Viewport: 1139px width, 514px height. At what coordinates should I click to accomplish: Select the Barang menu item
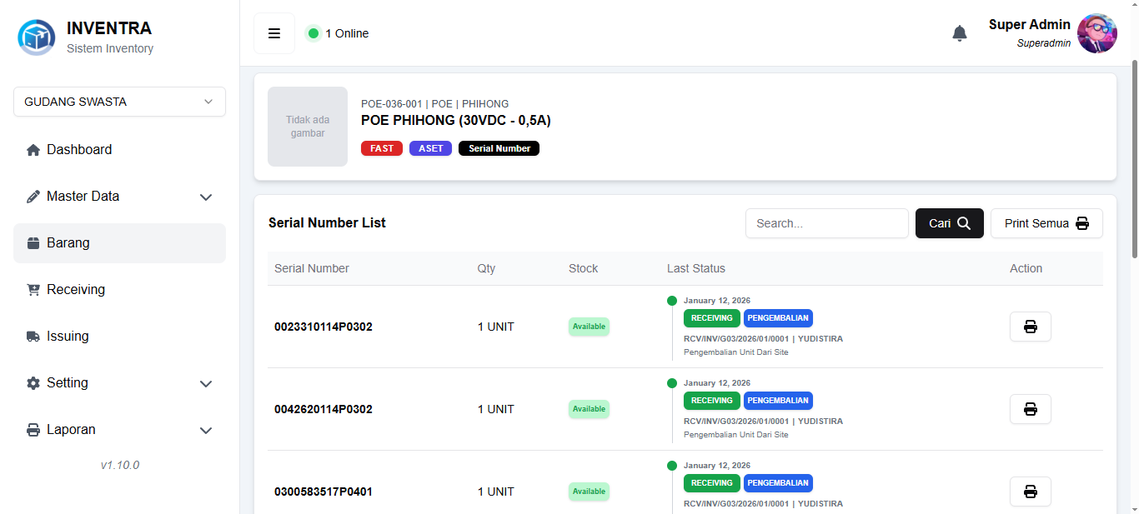119,243
